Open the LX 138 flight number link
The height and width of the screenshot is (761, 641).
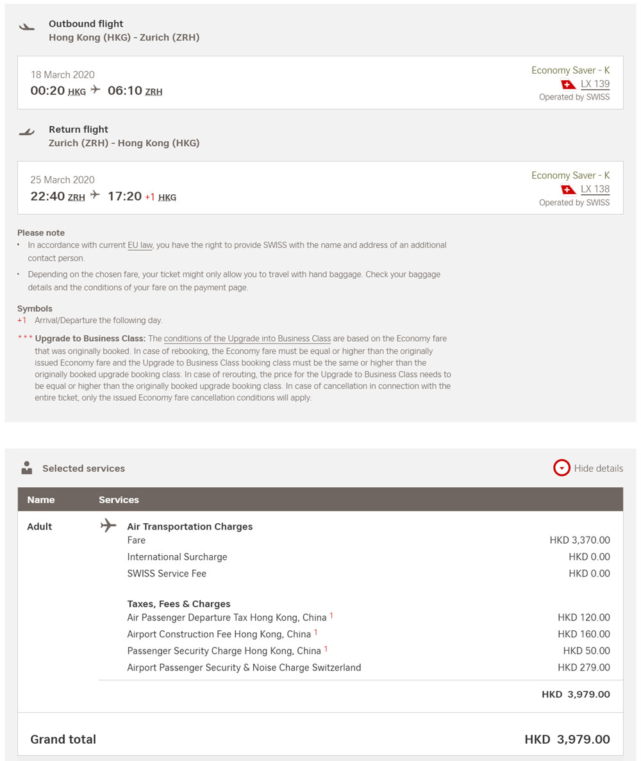point(595,189)
